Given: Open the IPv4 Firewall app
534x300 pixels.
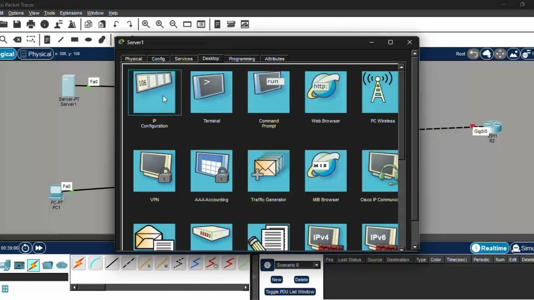Looking at the screenshot, I should point(326,237).
